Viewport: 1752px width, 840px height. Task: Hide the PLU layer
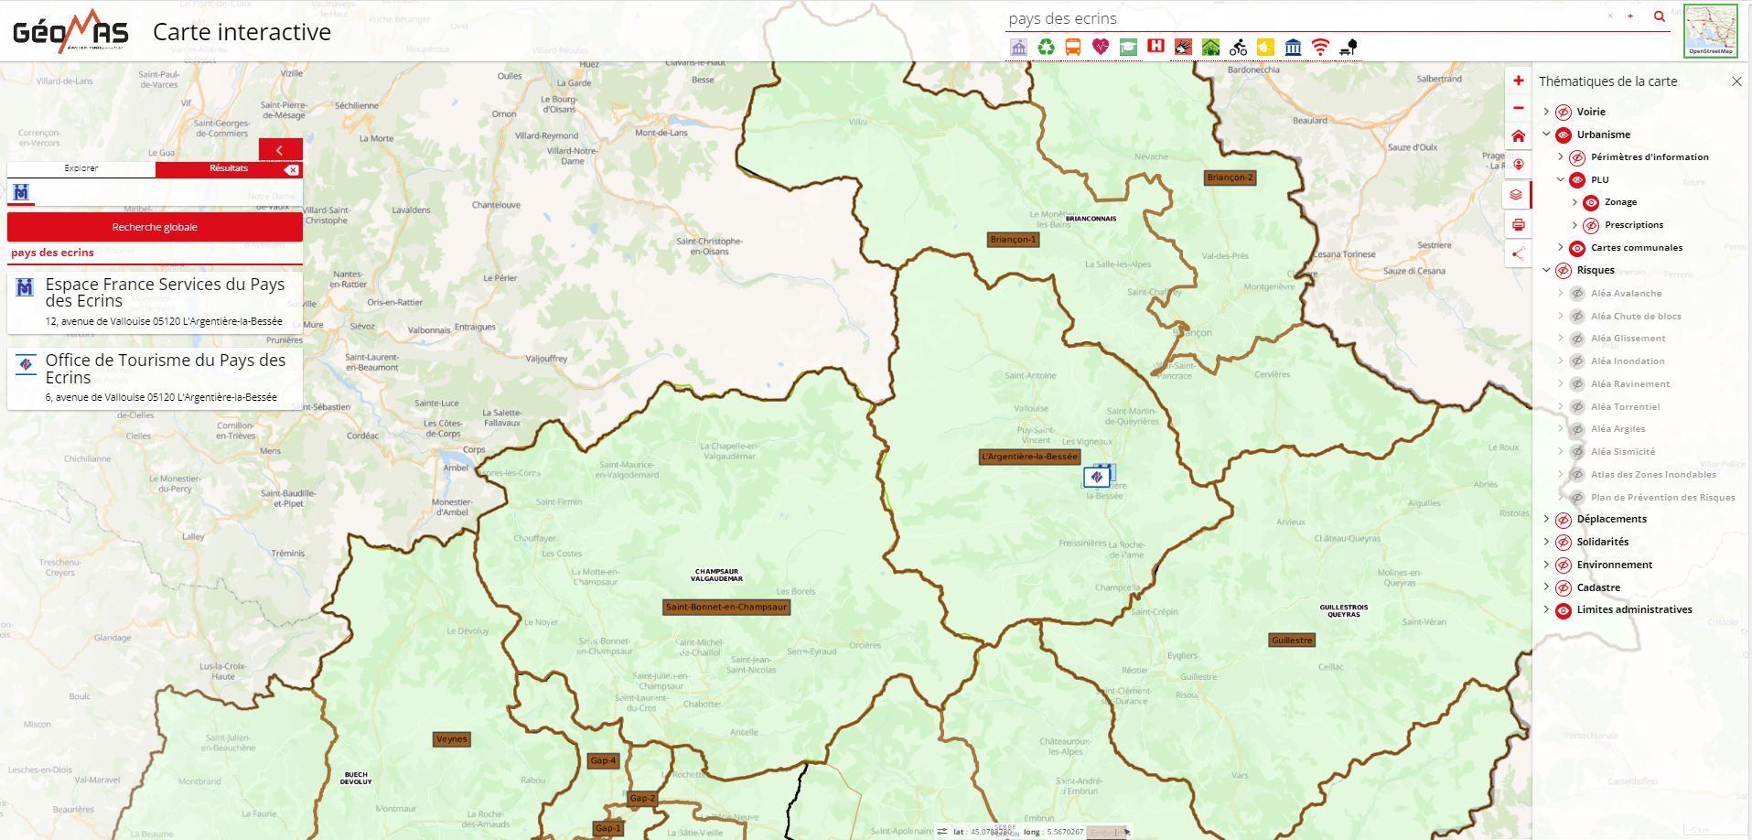pyautogui.click(x=1577, y=180)
